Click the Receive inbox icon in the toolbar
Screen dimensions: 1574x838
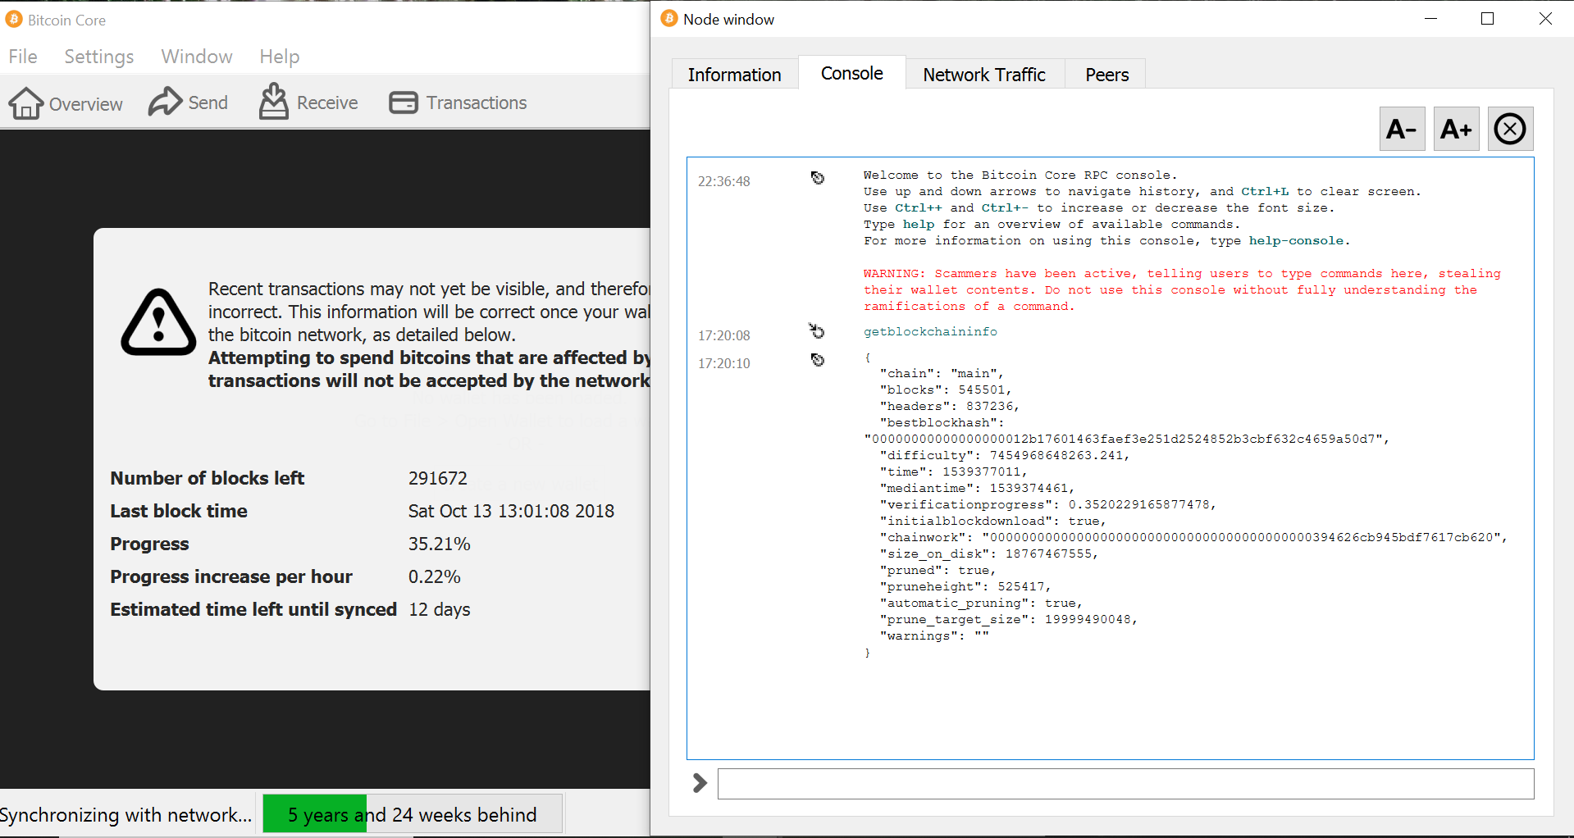274,101
